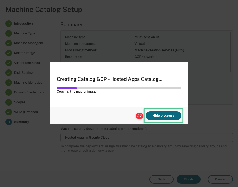This screenshot has height=187, width=238.
Task: Click the Virtual Machines checkmark icon
Action: click(x=9, y=63)
